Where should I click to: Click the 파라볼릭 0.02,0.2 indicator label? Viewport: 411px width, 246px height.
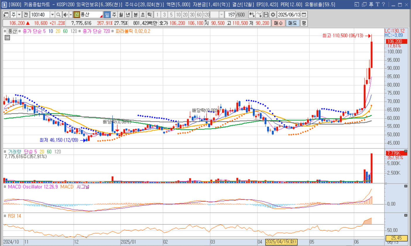click(133, 31)
